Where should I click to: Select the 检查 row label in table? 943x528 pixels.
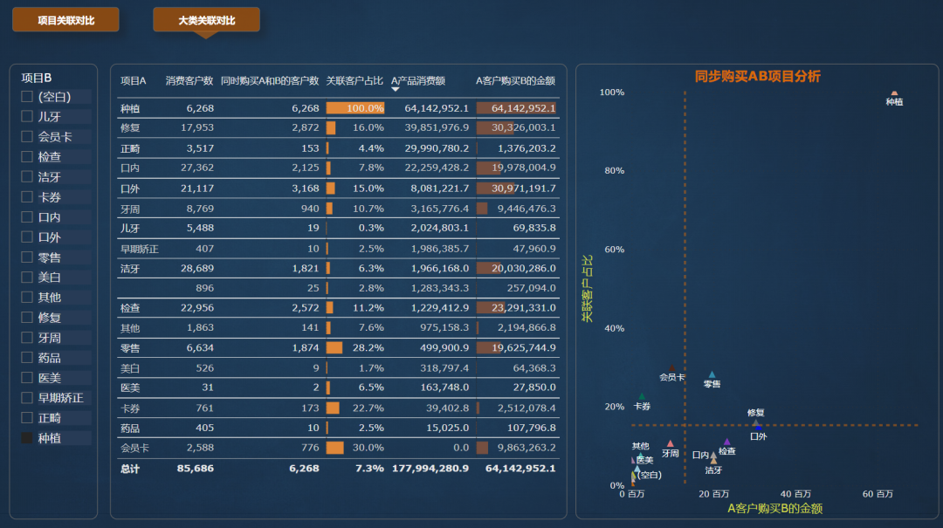[x=130, y=308]
